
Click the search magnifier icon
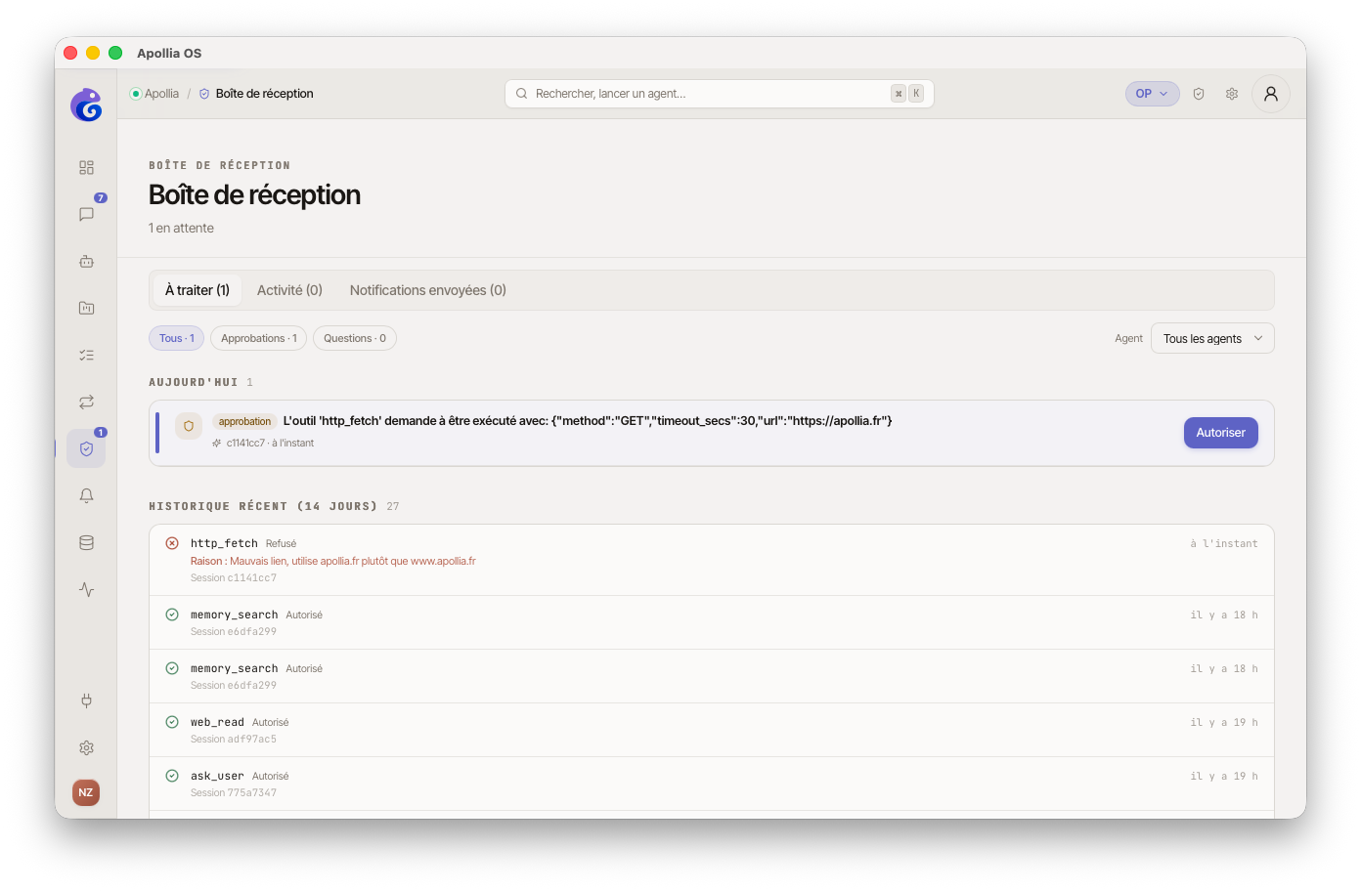[522, 94]
